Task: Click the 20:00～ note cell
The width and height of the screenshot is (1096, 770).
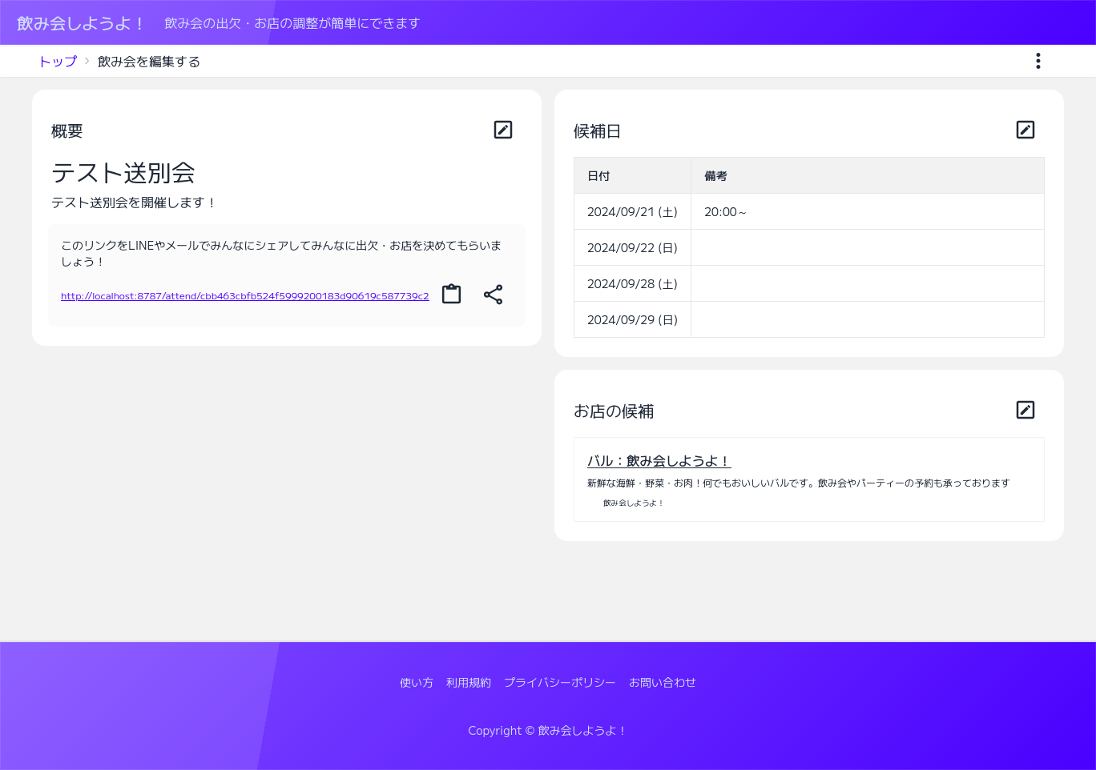Action: [868, 212]
